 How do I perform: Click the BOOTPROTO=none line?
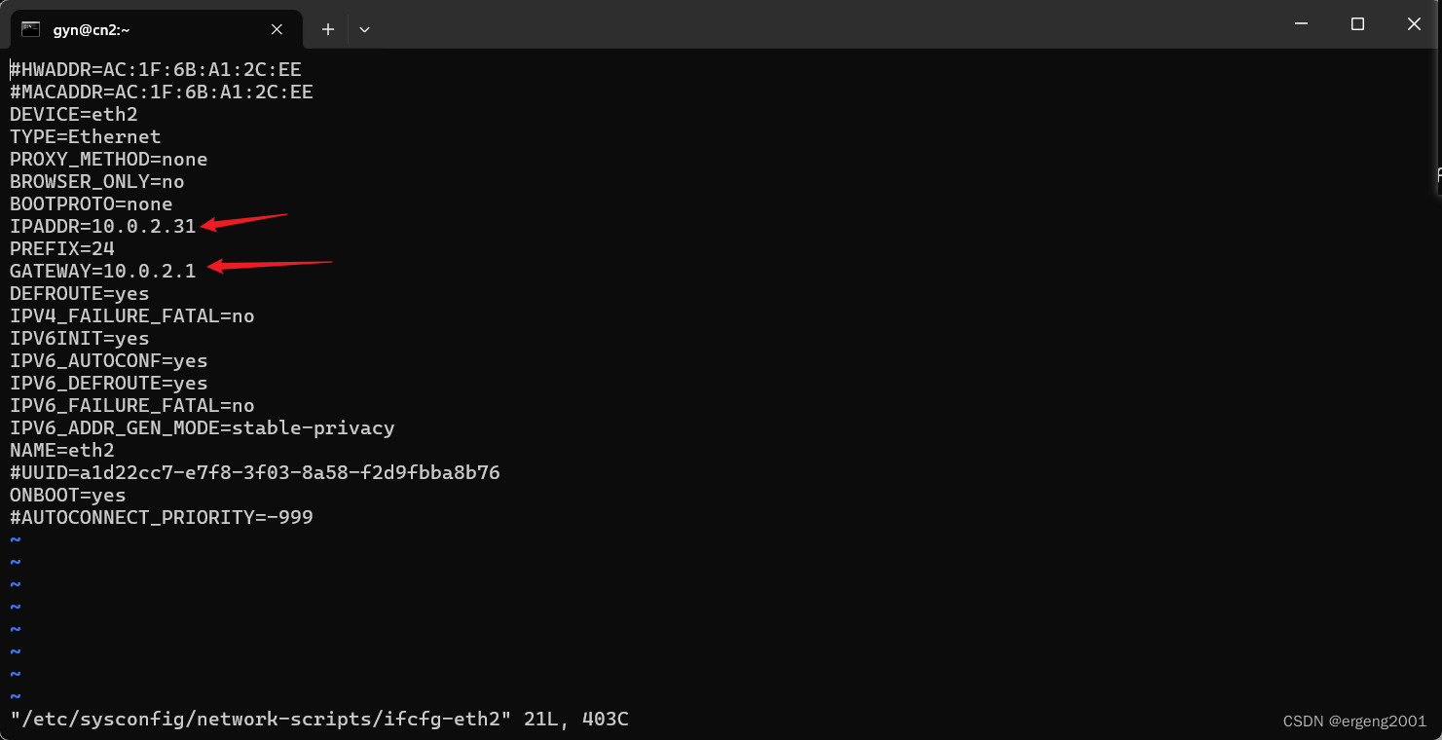point(92,203)
